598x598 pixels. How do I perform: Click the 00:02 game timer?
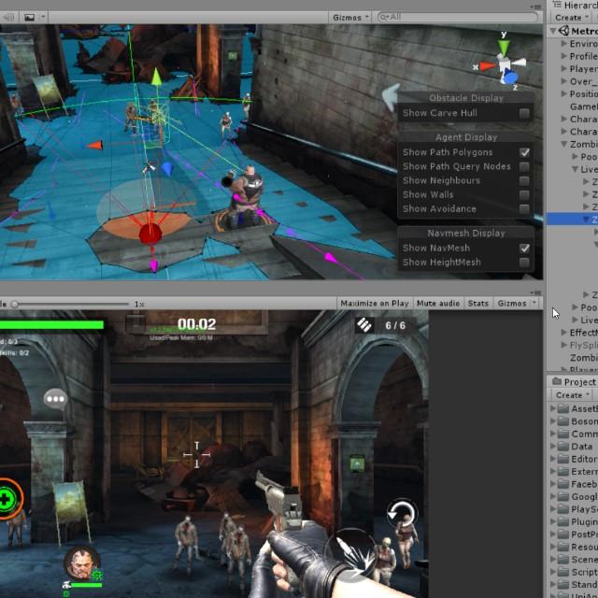point(196,324)
